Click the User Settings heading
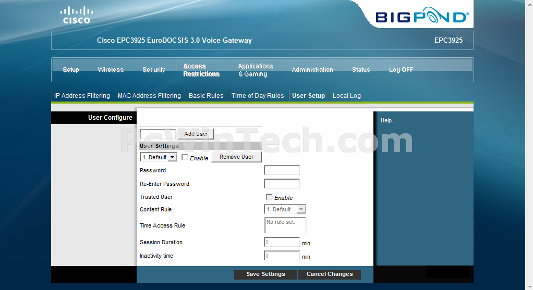This screenshot has height=290, width=533. coord(159,146)
